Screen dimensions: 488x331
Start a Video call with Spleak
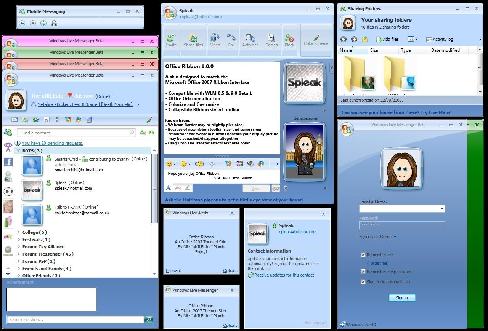(x=215, y=40)
